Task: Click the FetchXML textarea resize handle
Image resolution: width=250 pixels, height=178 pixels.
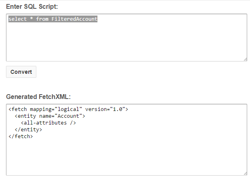Action: click(x=245, y=173)
